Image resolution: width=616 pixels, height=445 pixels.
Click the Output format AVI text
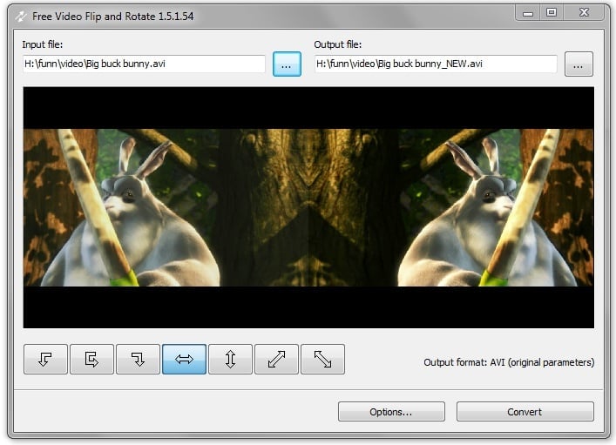509,362
